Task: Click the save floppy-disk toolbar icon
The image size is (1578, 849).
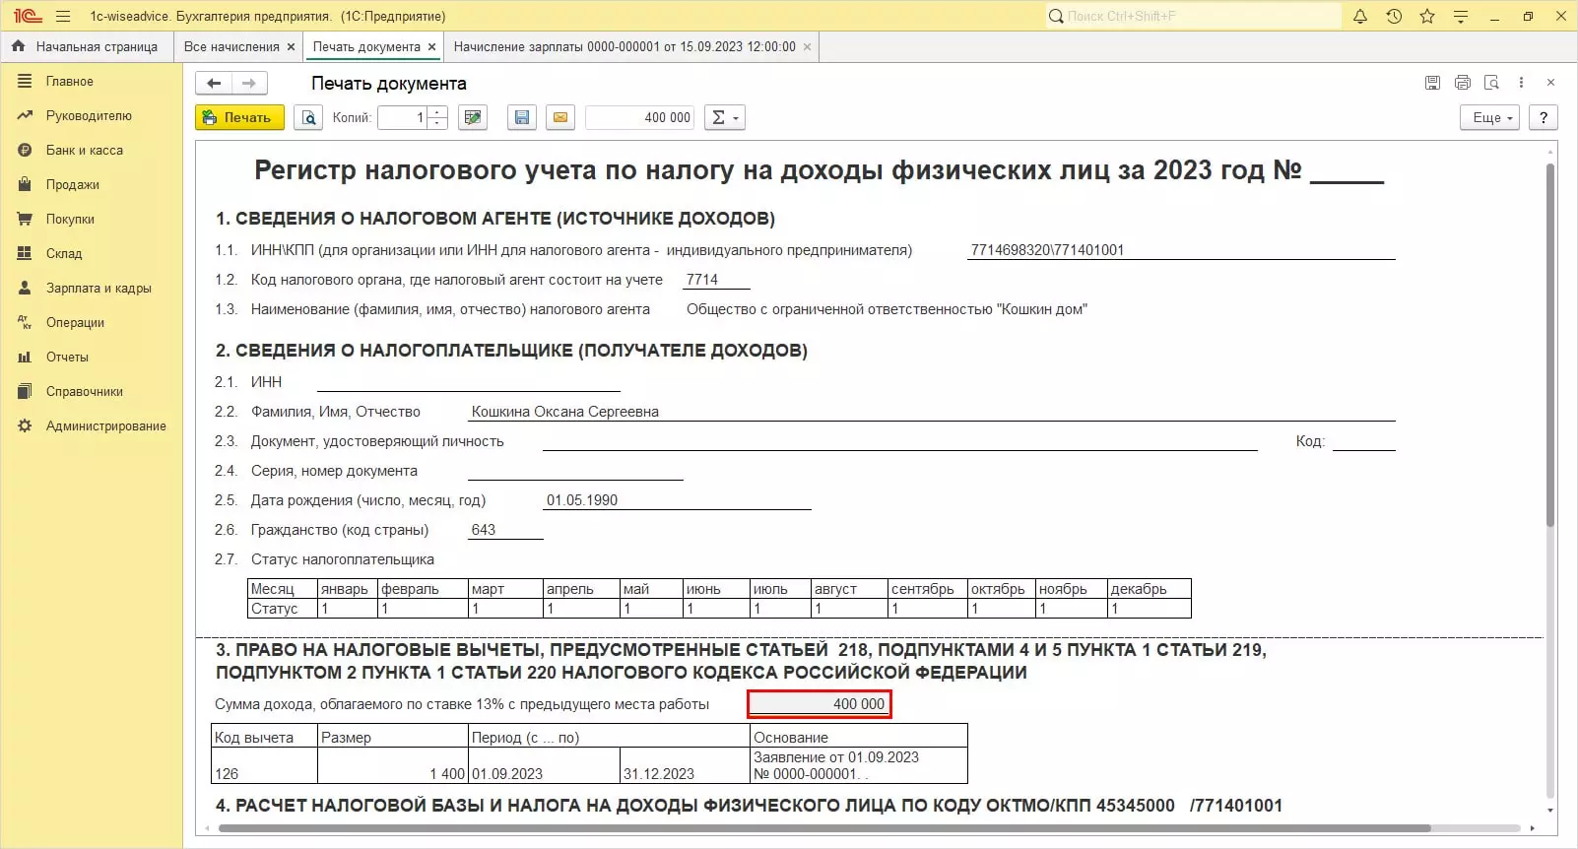Action: pyautogui.click(x=522, y=118)
